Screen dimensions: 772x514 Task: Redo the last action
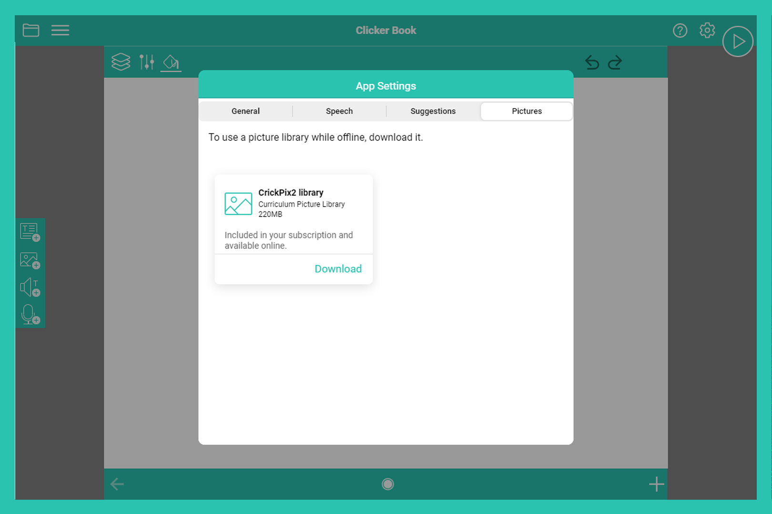[x=615, y=62]
